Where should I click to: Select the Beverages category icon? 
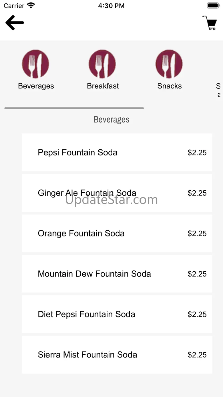[35, 64]
